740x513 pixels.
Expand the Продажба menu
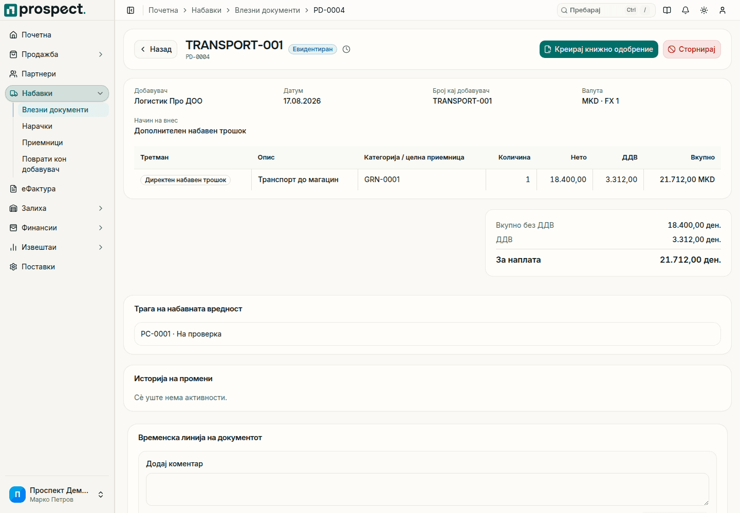click(57, 54)
